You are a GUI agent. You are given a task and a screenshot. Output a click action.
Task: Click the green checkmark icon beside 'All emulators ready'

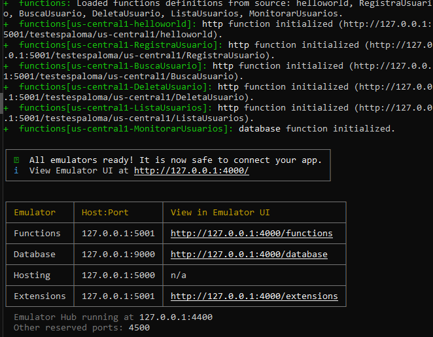pos(16,160)
